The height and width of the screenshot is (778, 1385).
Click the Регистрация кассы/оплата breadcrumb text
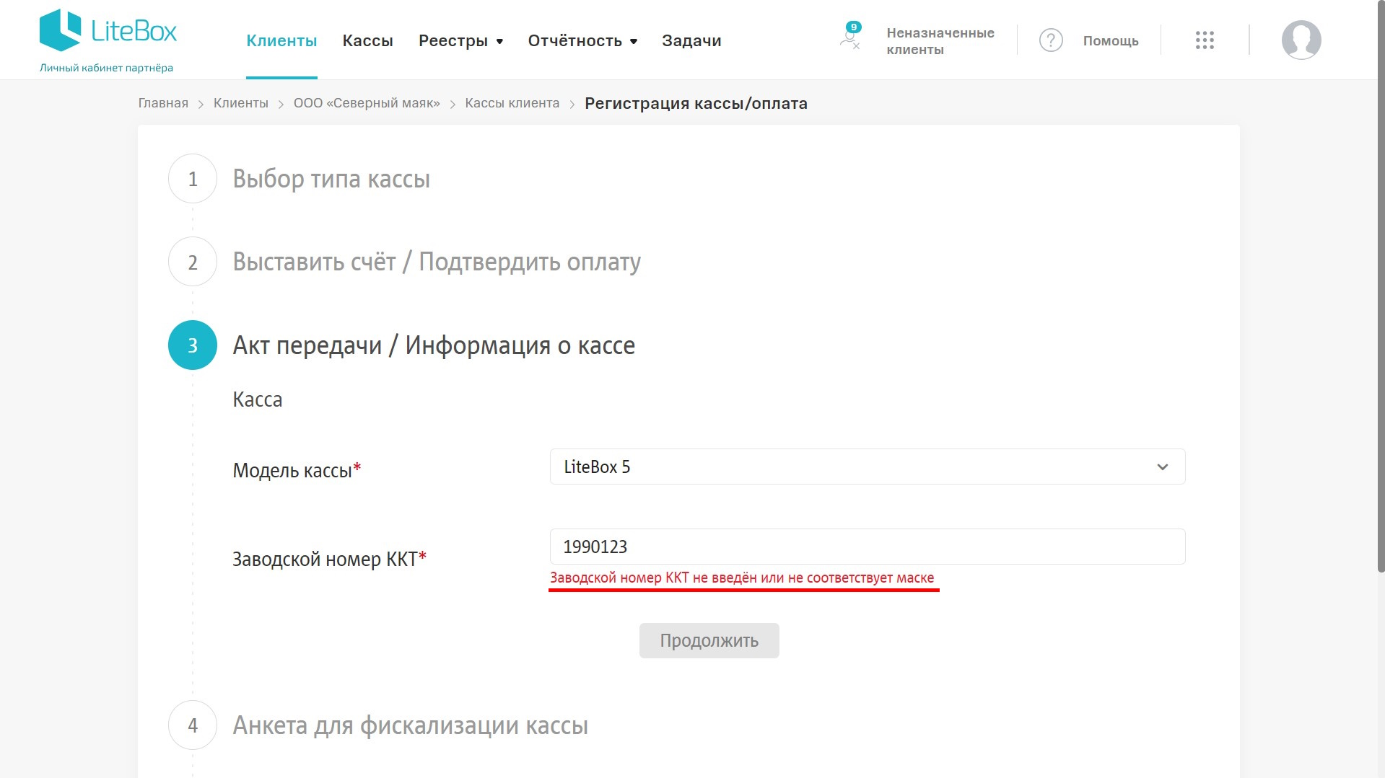pos(696,103)
